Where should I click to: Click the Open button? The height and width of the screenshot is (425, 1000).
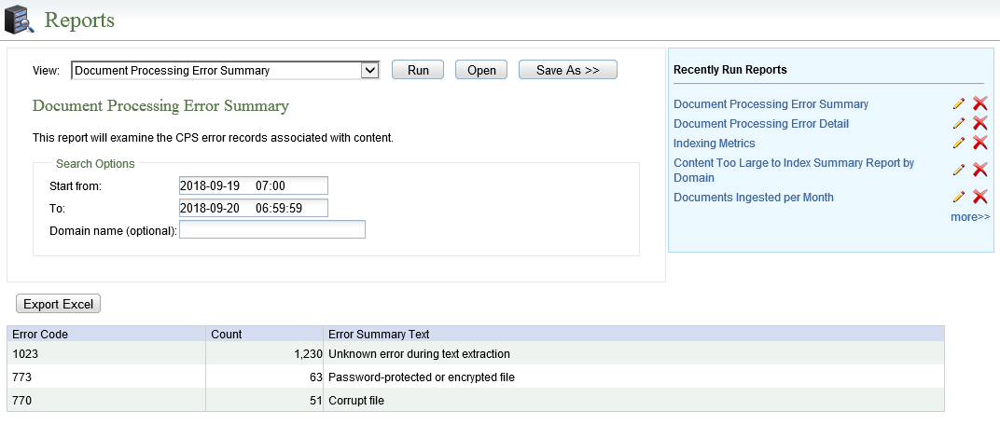click(480, 70)
